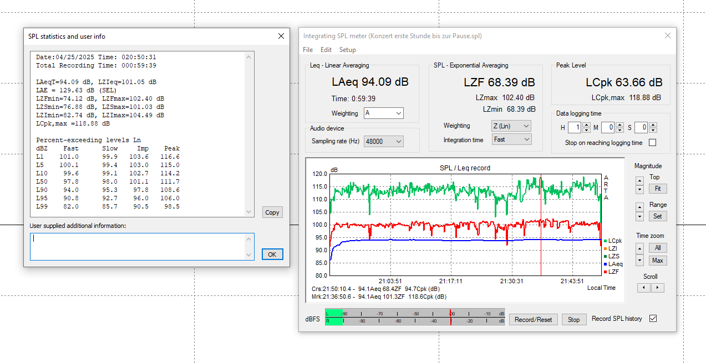The height and width of the screenshot is (364, 706).
Task: Raise magnitude Top with up arrow
Action: click(640, 180)
